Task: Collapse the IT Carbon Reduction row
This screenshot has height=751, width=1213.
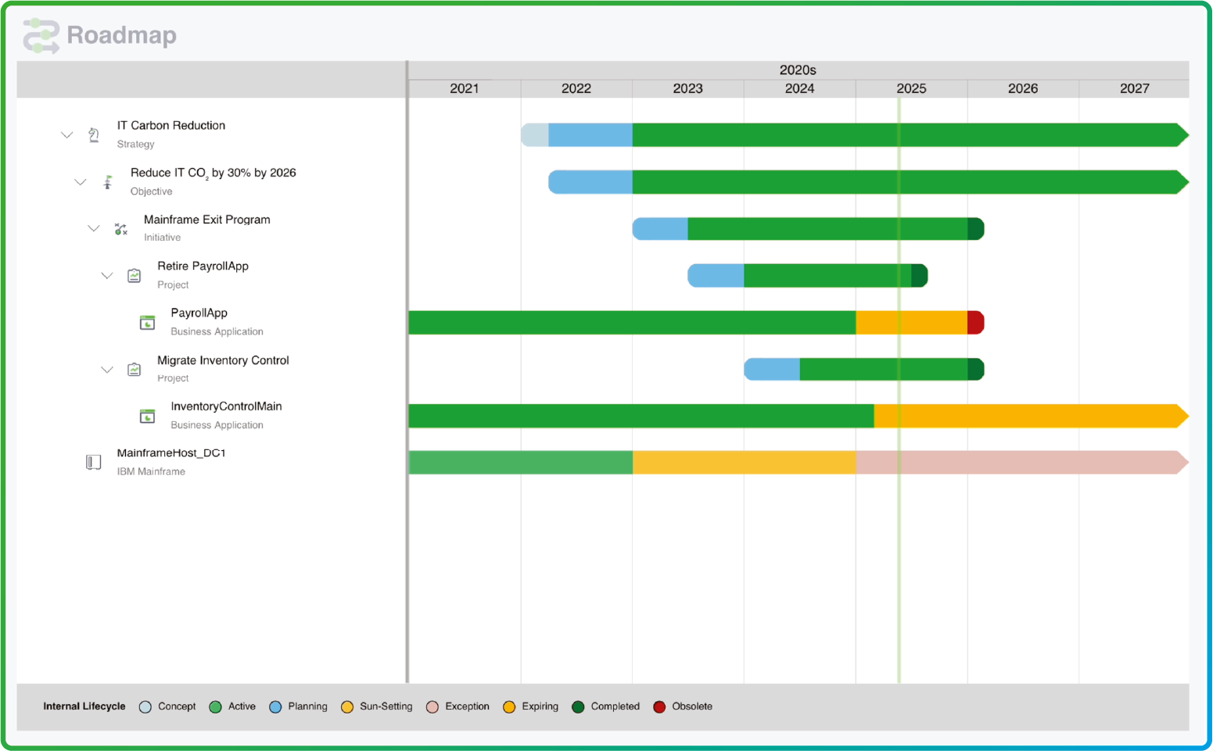Action: 67,135
